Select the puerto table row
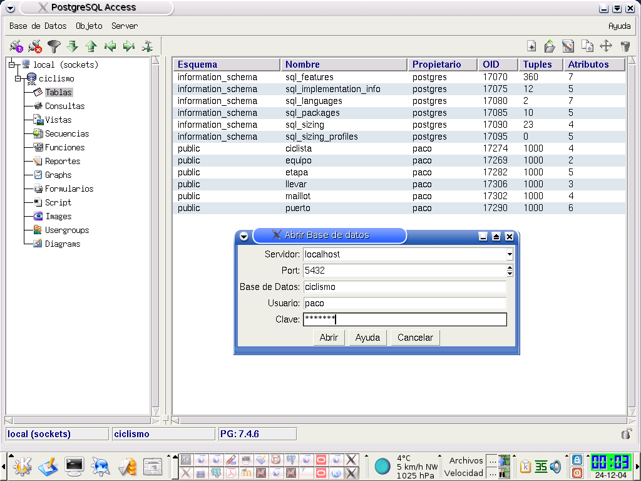This screenshot has width=641, height=481. click(x=399, y=208)
